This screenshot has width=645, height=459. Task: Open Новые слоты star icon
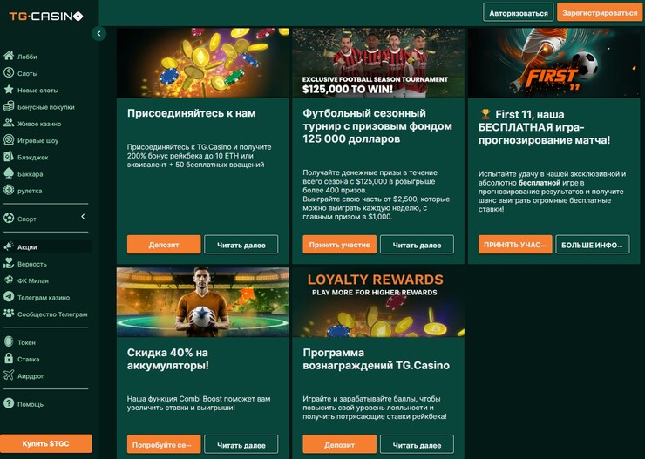click(9, 90)
